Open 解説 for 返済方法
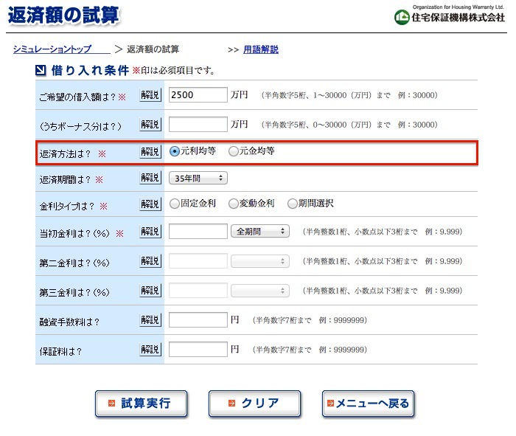Image resolution: width=516 pixels, height=436 pixels. (150, 152)
